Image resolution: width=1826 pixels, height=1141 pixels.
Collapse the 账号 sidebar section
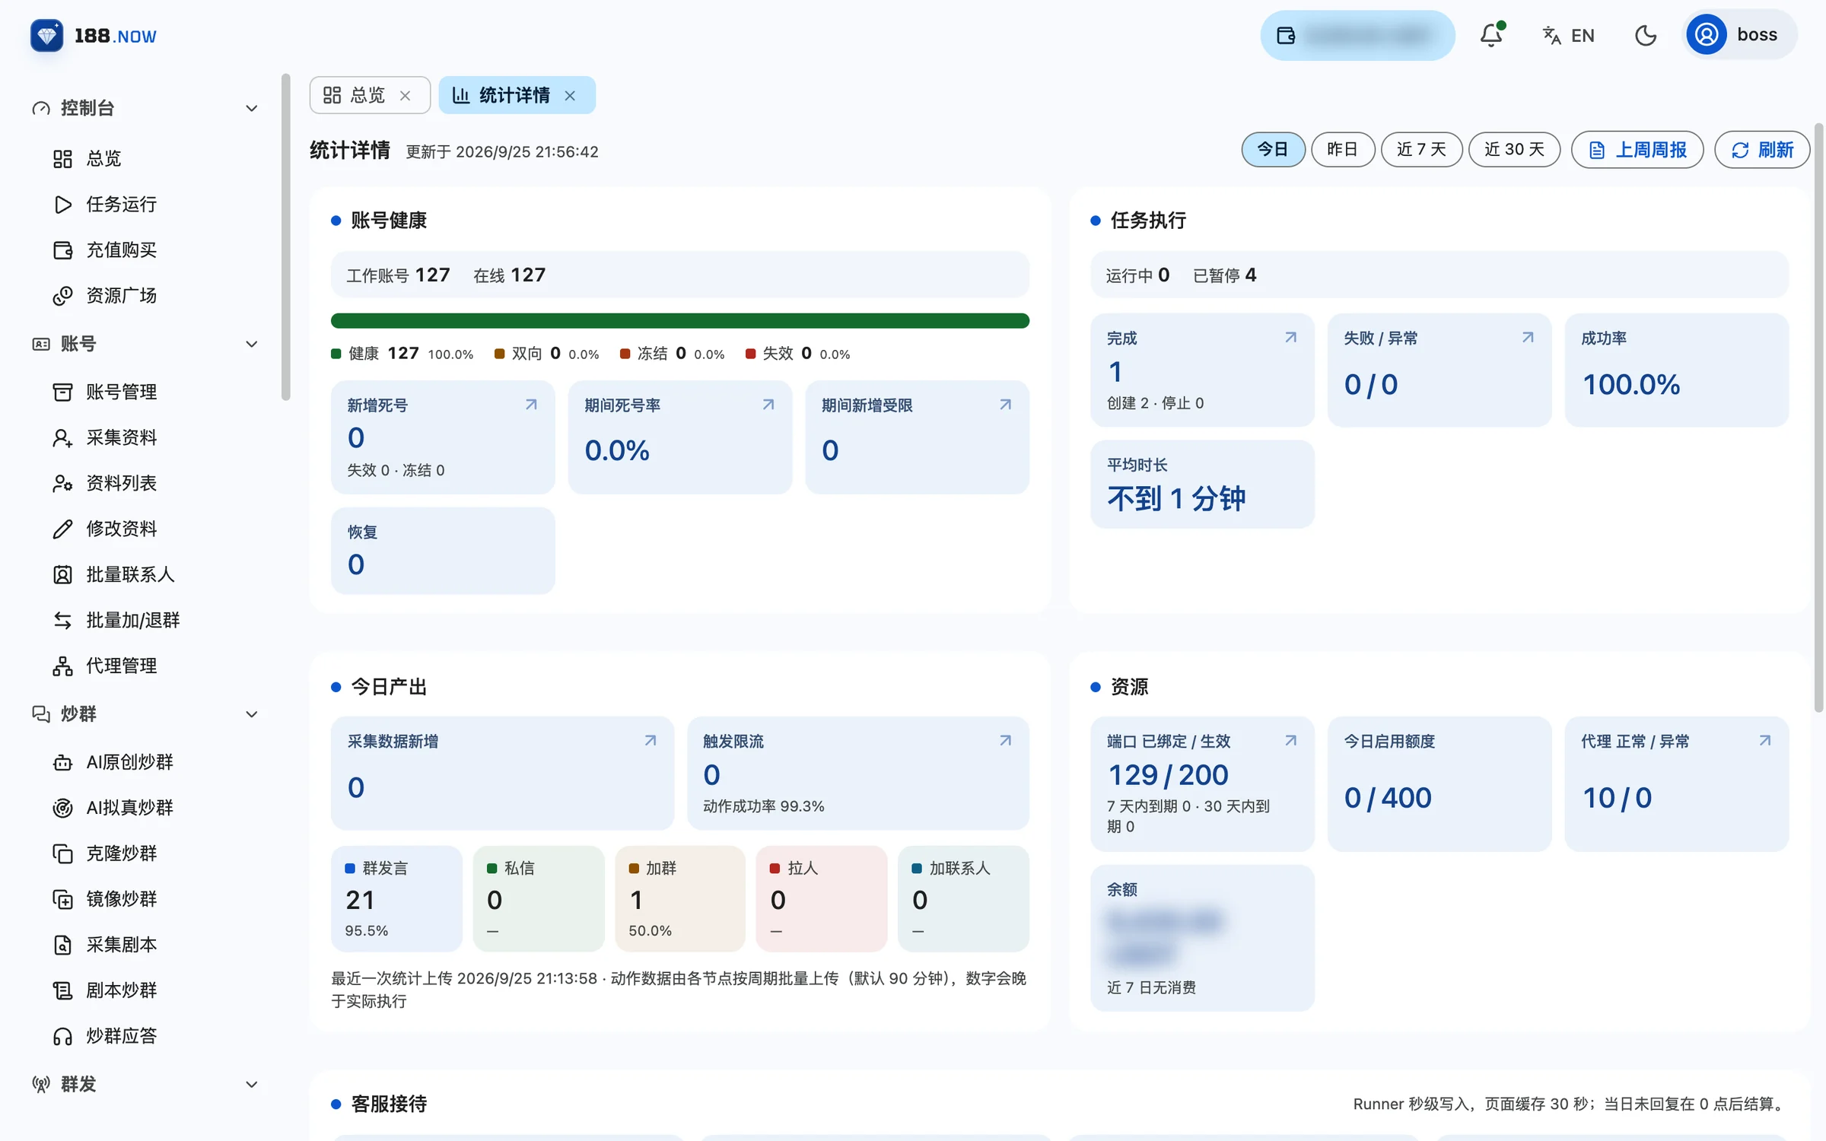tap(252, 344)
